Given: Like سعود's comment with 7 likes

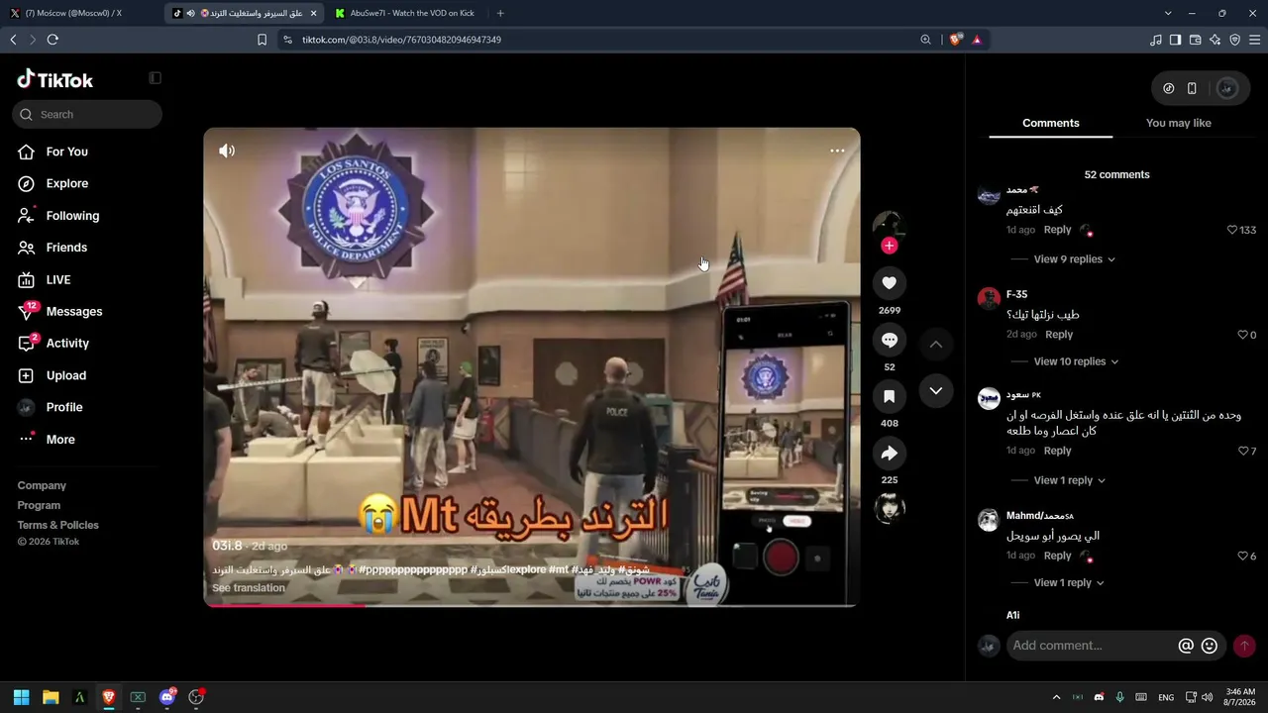Looking at the screenshot, I should (1243, 451).
